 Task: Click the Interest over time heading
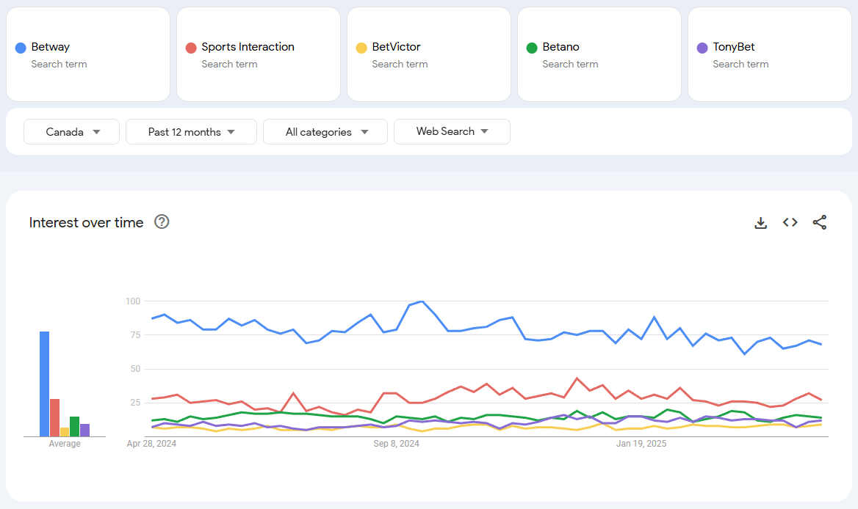(x=86, y=222)
